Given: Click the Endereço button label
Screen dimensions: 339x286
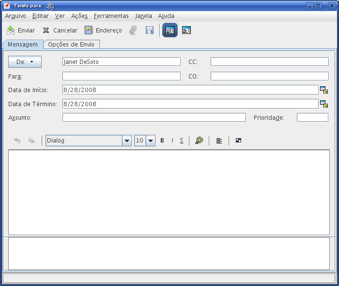Looking at the screenshot, I should 109,31.
